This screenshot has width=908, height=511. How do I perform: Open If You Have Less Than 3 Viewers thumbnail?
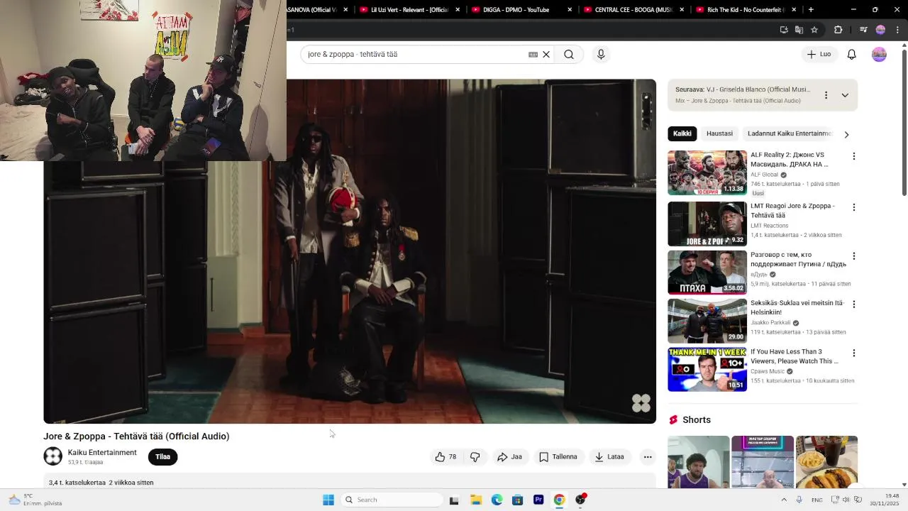click(x=707, y=370)
